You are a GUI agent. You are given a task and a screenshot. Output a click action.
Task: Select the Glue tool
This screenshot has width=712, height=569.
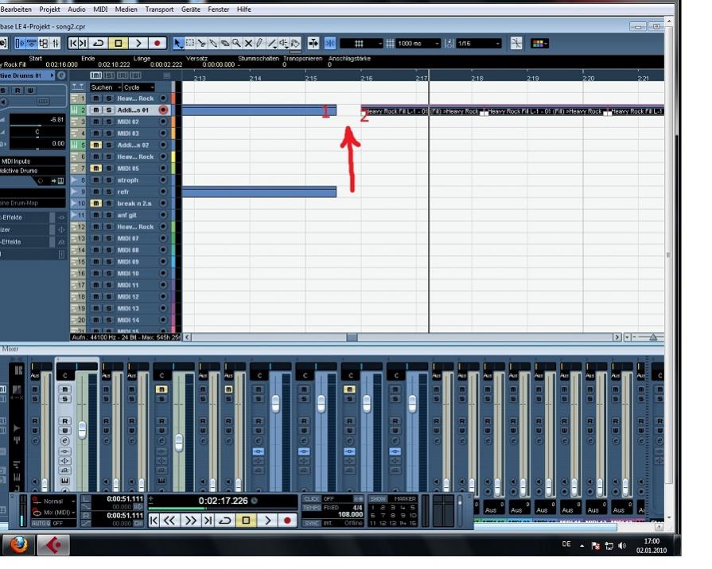pos(213,44)
